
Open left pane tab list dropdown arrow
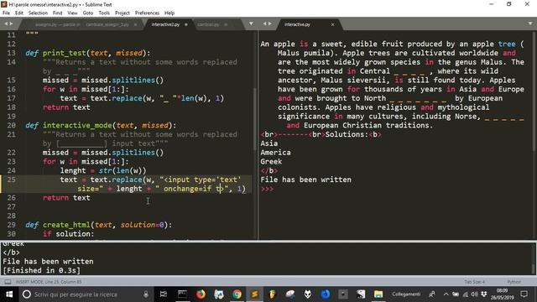251,23
